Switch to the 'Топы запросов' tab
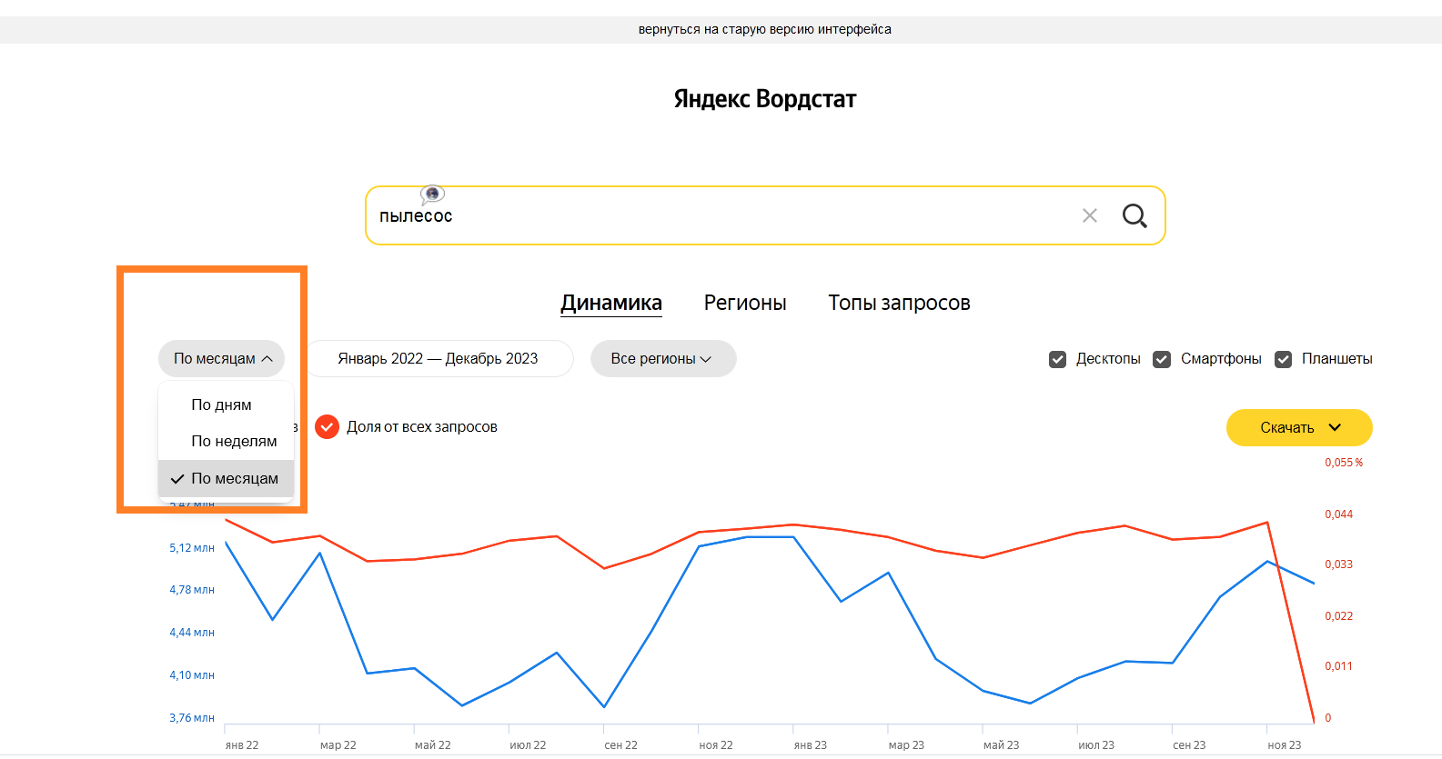This screenshot has width=1442, height=759. click(x=899, y=303)
